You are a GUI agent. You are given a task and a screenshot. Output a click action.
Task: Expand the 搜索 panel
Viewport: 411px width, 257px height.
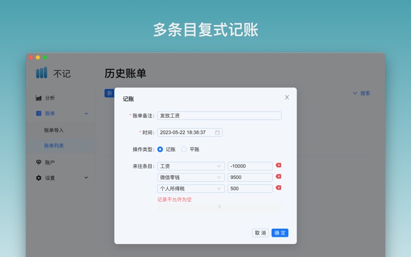click(361, 93)
